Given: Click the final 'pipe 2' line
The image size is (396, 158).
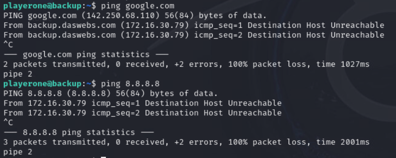Looking at the screenshot, I should coord(18,152).
